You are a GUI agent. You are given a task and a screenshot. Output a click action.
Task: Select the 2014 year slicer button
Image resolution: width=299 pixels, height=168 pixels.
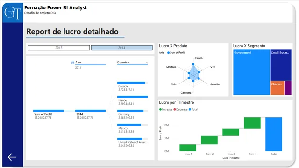click(121, 48)
